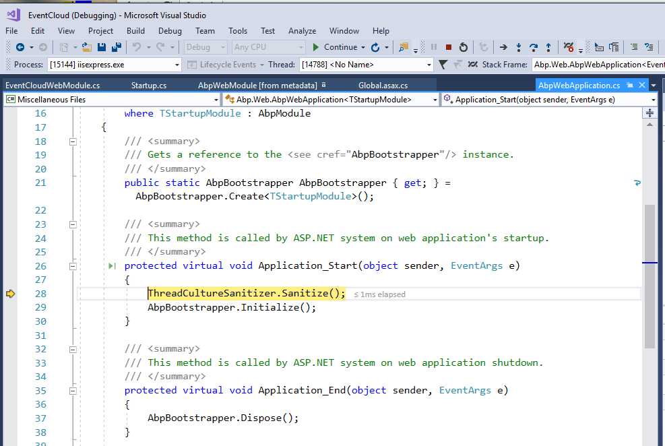Open the Miscellaneous Files project dropdown
Screen dimensions: 665x446
coord(112,100)
